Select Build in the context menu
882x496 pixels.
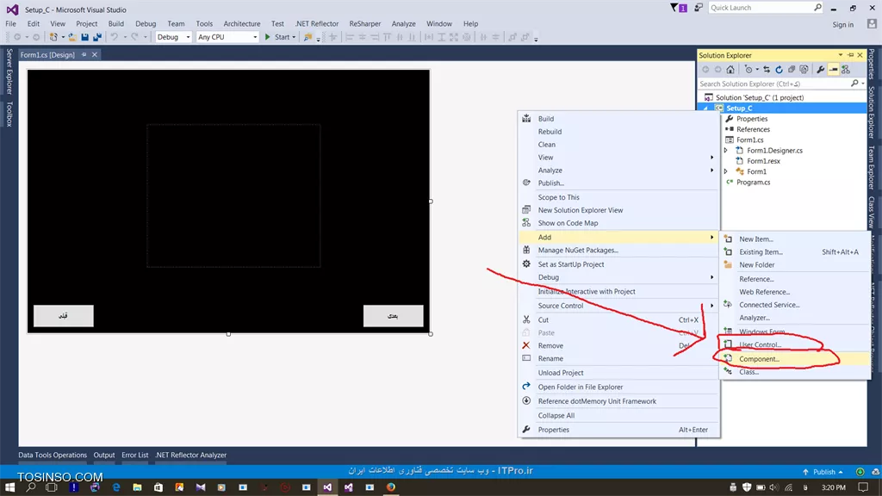click(x=618, y=119)
